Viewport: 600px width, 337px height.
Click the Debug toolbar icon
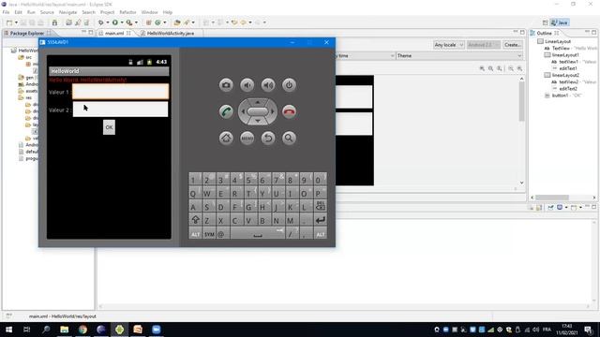(x=100, y=22)
